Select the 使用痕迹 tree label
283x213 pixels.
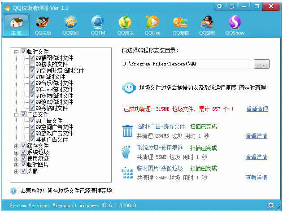(38, 158)
